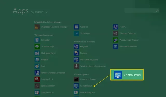Open the This PC icon
The height and width of the screenshot is (97, 166).
coord(115,27)
